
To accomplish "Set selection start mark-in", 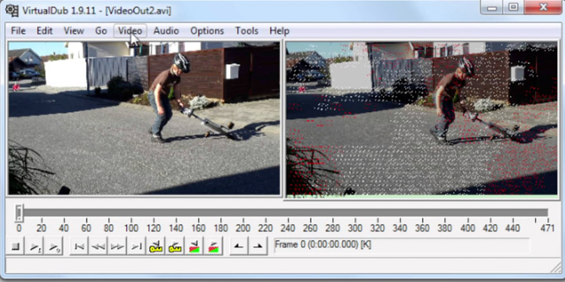I will pyautogui.click(x=239, y=246).
